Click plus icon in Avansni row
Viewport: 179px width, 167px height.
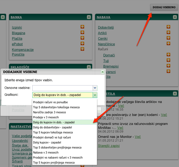(168, 71)
